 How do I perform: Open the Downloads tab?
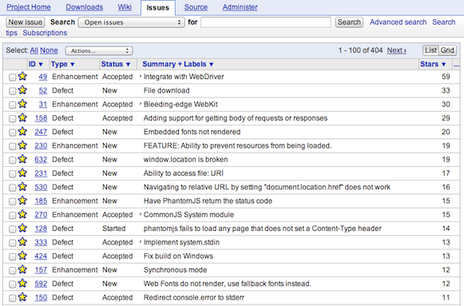click(85, 7)
